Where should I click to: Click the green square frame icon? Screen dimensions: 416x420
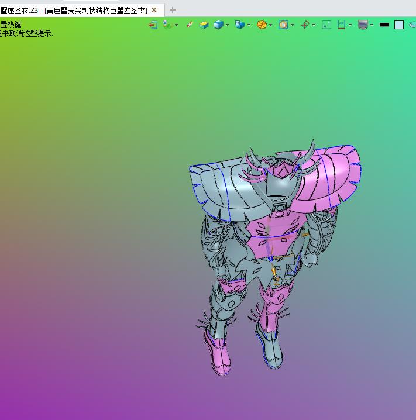(326, 25)
